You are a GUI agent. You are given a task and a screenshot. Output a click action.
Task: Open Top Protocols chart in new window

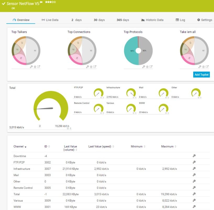point(151,66)
